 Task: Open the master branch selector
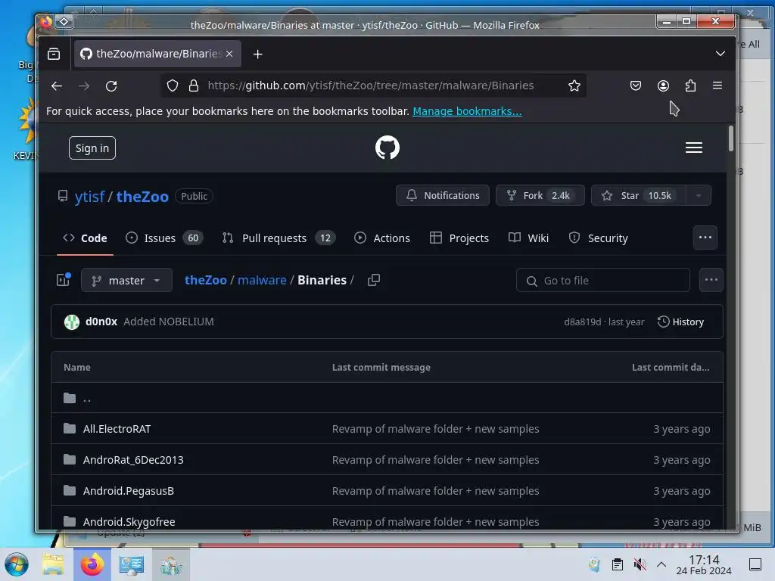click(126, 280)
